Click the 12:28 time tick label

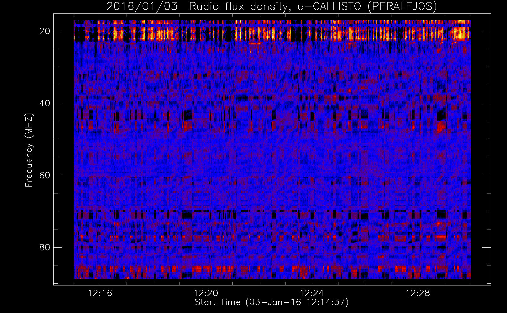pos(418,293)
